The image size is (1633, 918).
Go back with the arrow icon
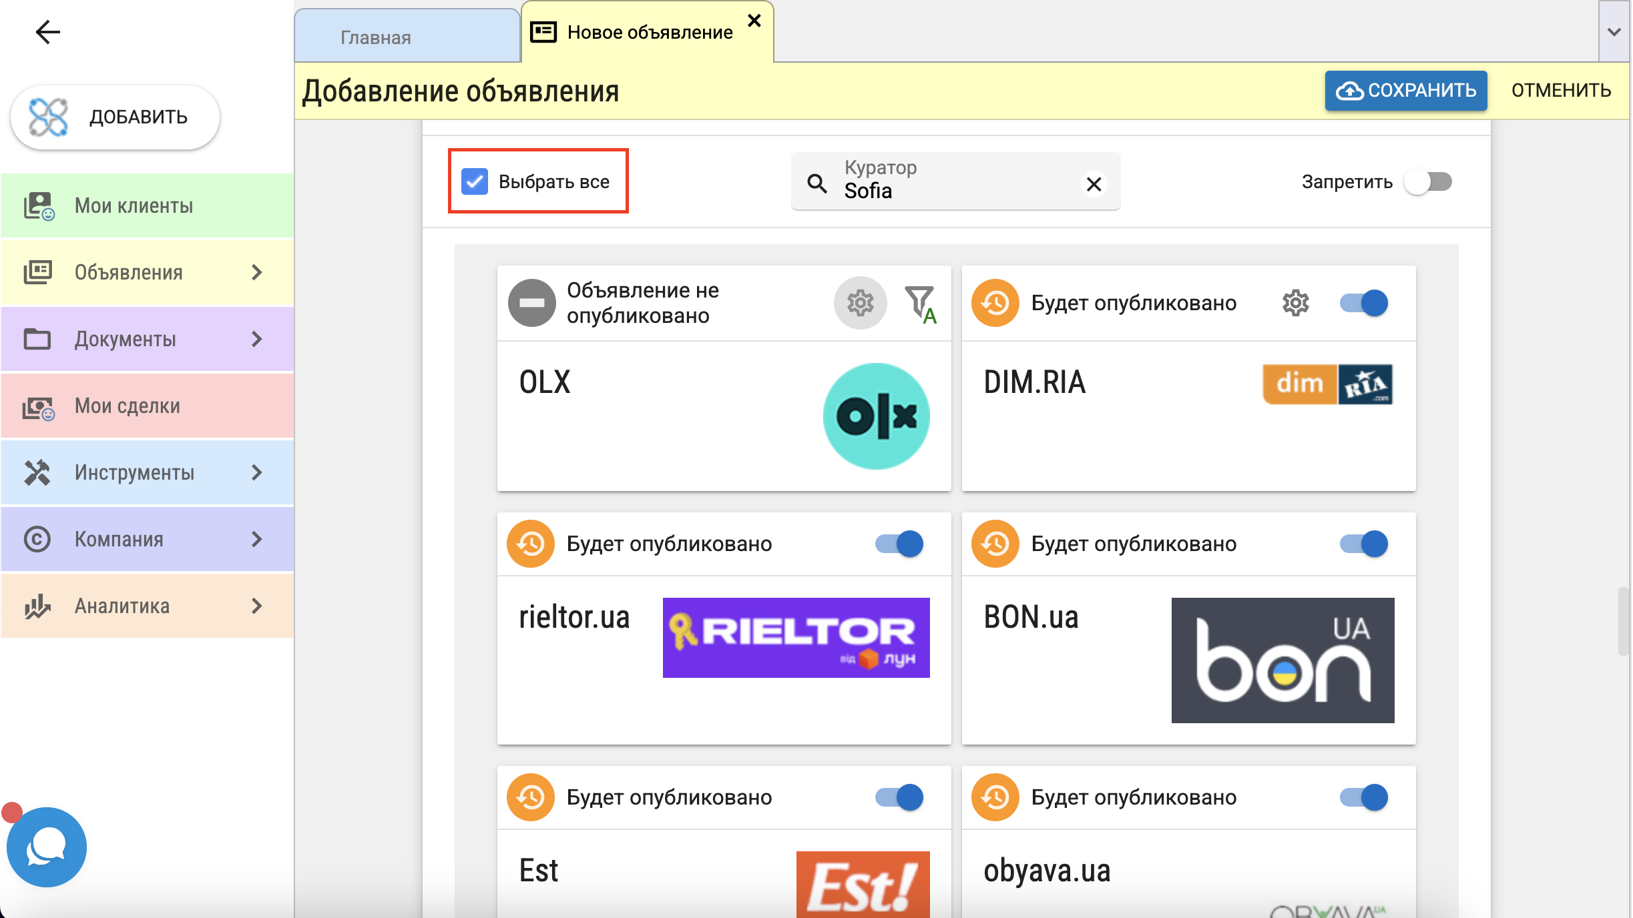point(48,31)
